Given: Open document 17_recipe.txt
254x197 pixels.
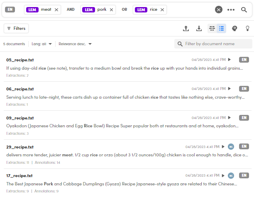Looking at the screenshot, I should 20,176.
